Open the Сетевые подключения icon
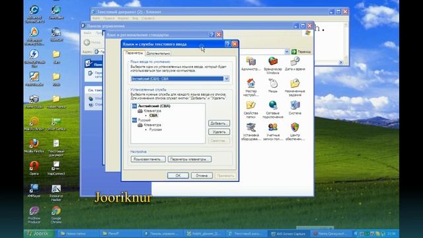The width and height of the screenshot is (423, 238). [273, 109]
